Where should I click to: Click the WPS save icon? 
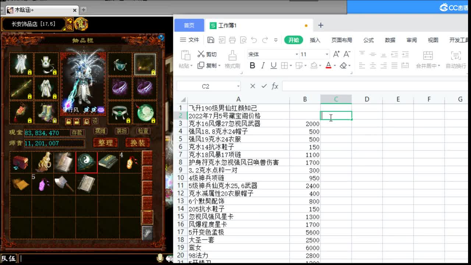pyautogui.click(x=211, y=40)
